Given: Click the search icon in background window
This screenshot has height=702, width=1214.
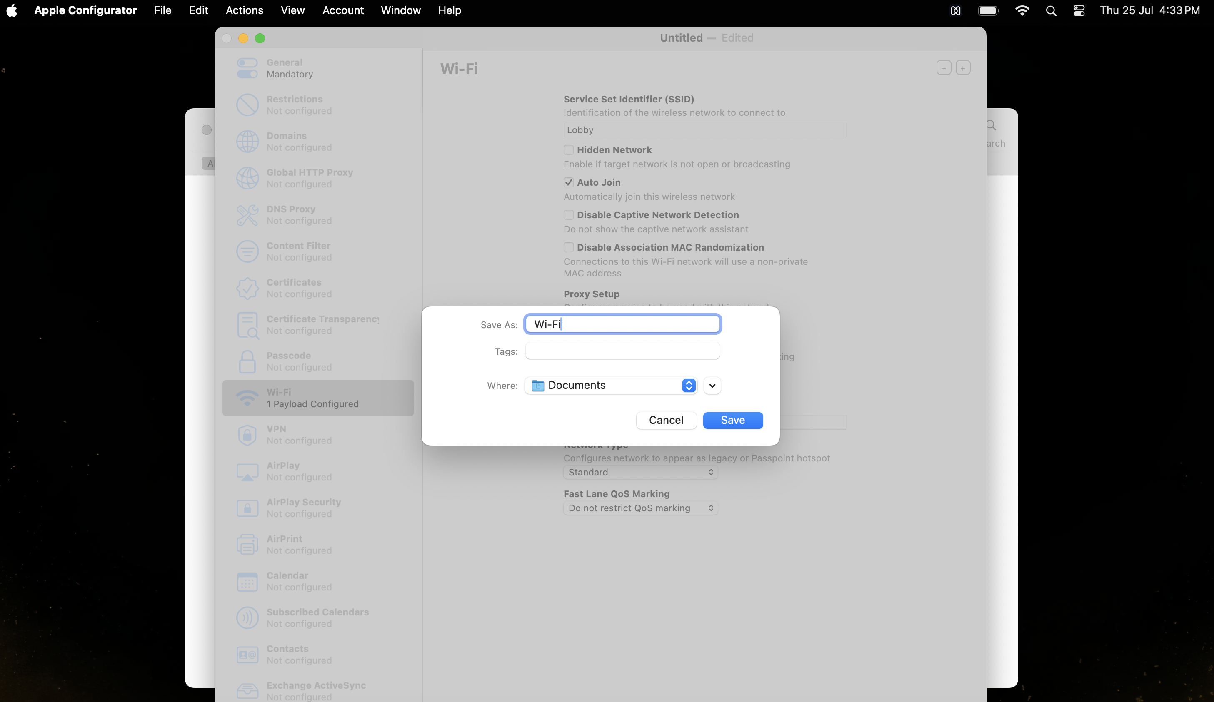Looking at the screenshot, I should point(990,126).
